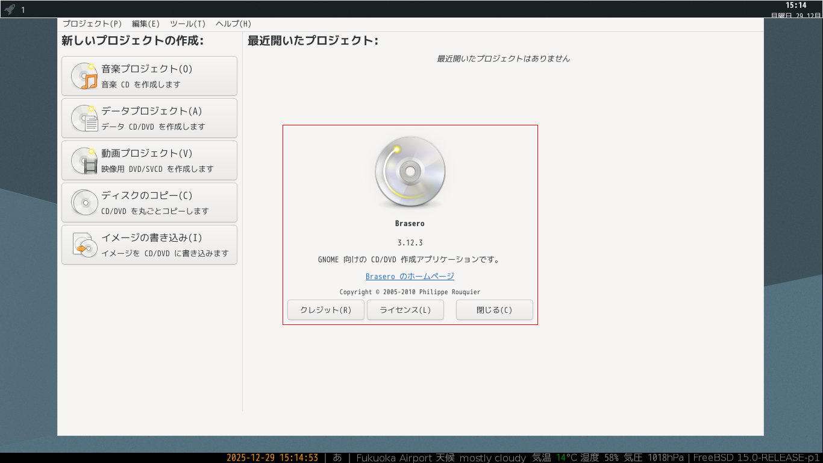Click the 新しいプロジェクトの作成 heading
Image resolution: width=823 pixels, height=463 pixels.
coord(133,41)
